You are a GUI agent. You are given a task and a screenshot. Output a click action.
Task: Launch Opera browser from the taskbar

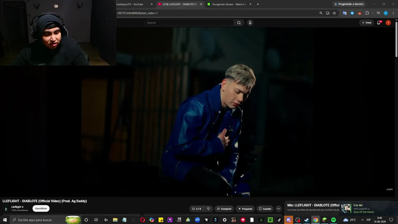click(143, 220)
